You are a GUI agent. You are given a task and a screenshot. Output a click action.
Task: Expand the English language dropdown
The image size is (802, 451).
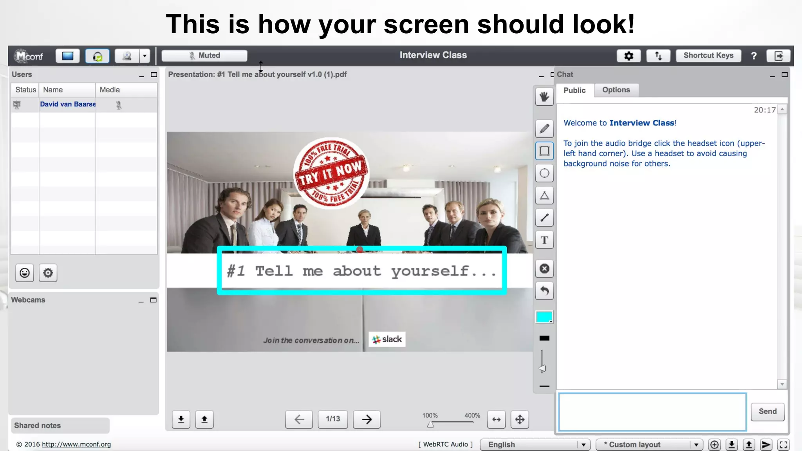(x=583, y=445)
